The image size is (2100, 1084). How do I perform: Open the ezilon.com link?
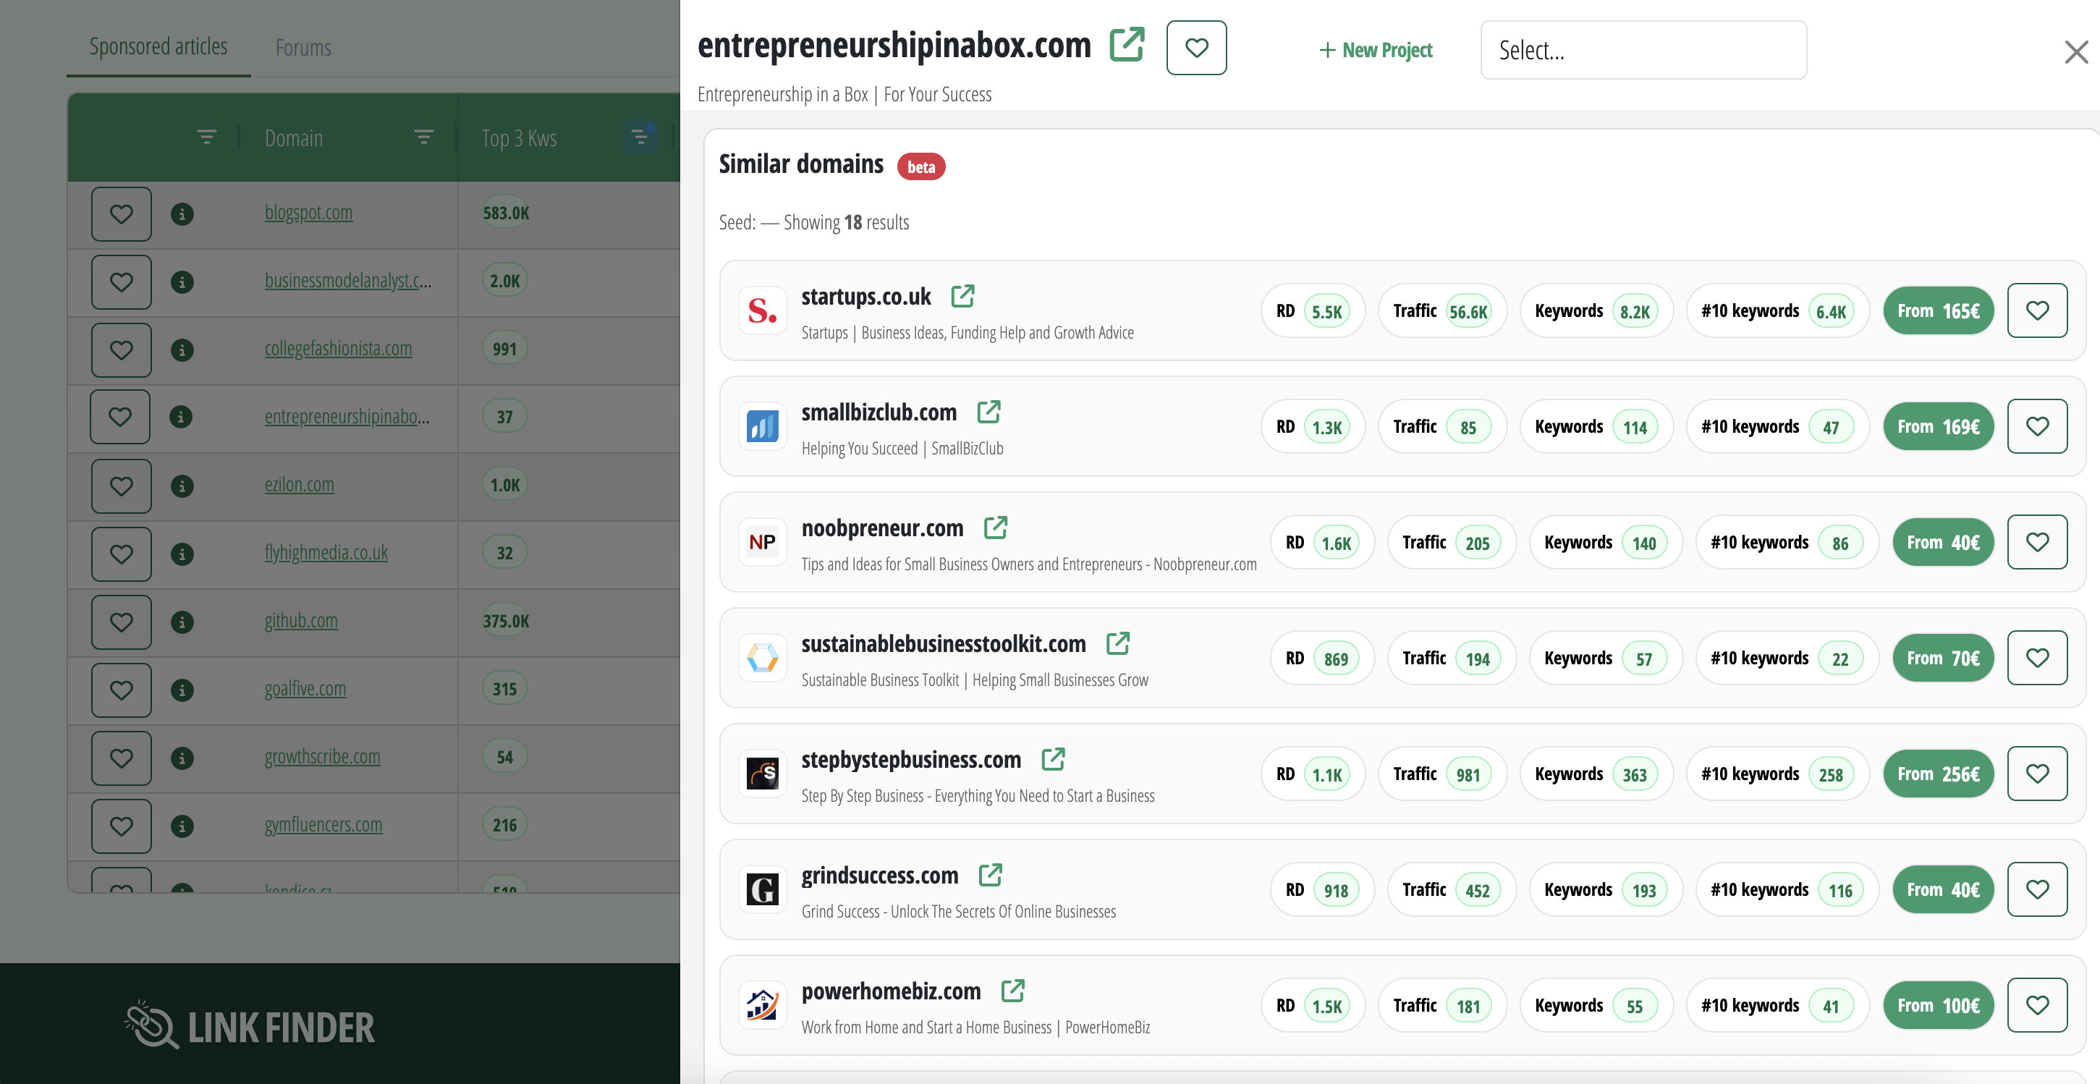[299, 485]
